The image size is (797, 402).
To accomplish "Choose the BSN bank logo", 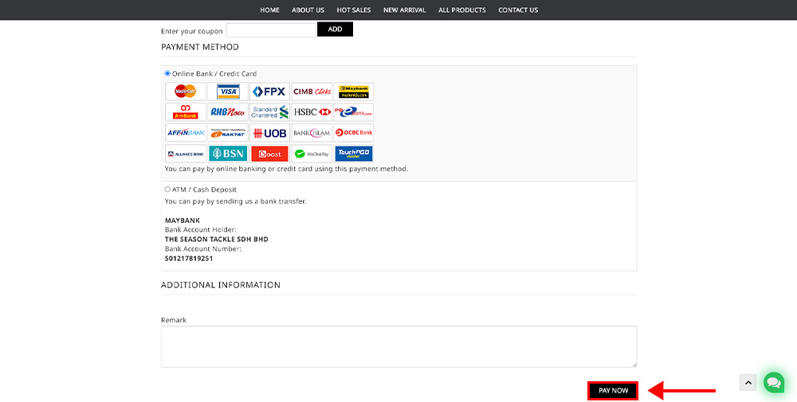I will [x=228, y=154].
